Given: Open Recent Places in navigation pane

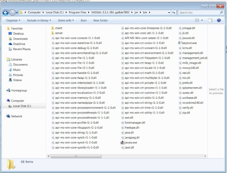Looking at the screenshot, I should [22, 49].
